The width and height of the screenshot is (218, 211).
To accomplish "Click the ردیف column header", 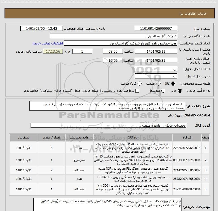I will (x=206, y=138).
